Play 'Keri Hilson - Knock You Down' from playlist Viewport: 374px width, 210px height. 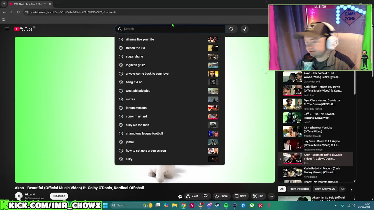[x=316, y=91]
